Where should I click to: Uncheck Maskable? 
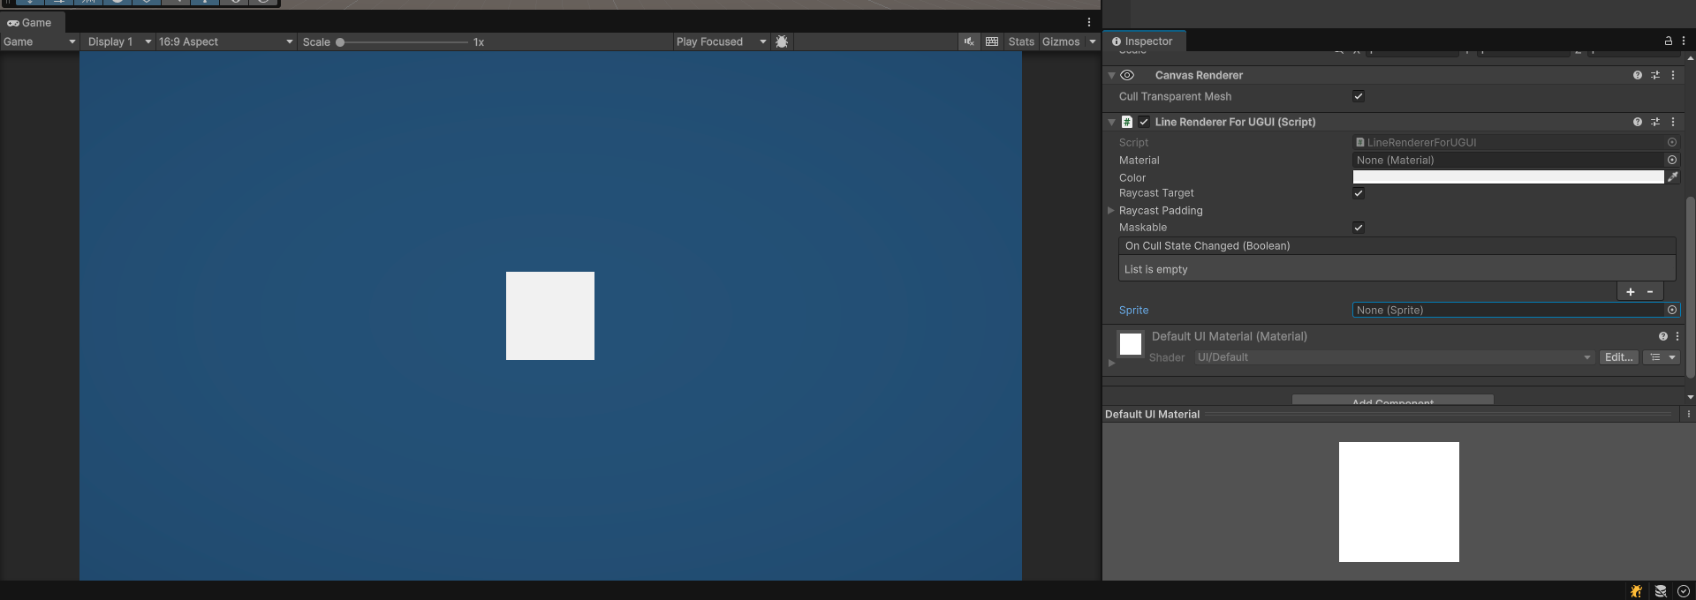click(1359, 228)
